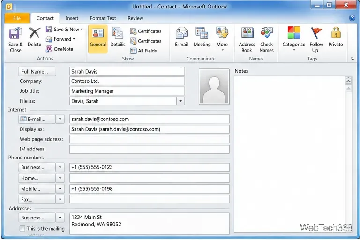Open the Business address type dropdown arrow
The width and height of the screenshot is (360, 240).
click(x=60, y=217)
